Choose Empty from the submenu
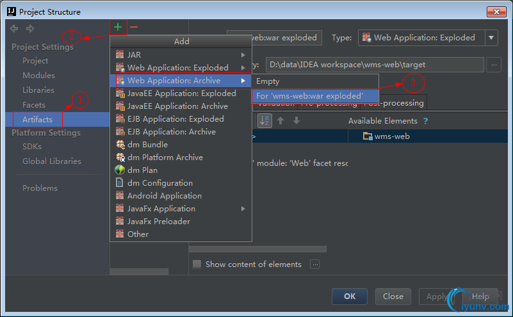Screen dimensions: 513x317 point(315,81)
